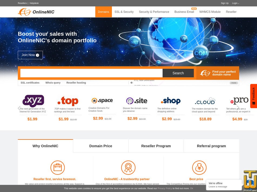
Task: Click the $18.89 price under .cloud
Action: click(205, 119)
